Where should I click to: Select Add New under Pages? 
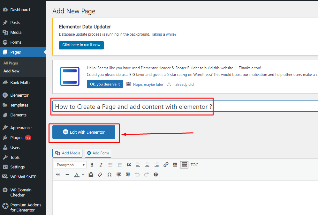coord(11,71)
